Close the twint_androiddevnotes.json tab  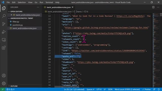point(73,7)
